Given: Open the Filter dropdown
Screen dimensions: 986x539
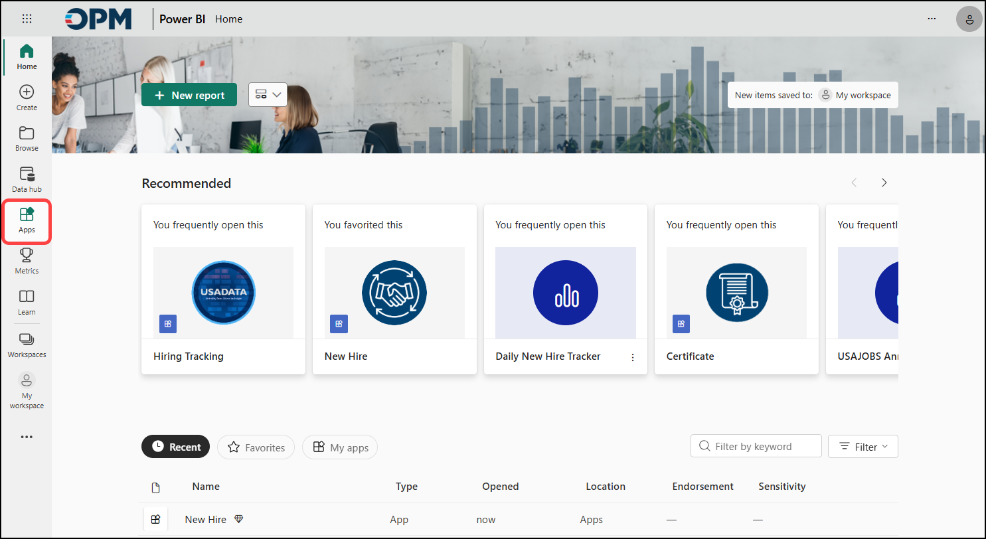Looking at the screenshot, I should point(863,447).
